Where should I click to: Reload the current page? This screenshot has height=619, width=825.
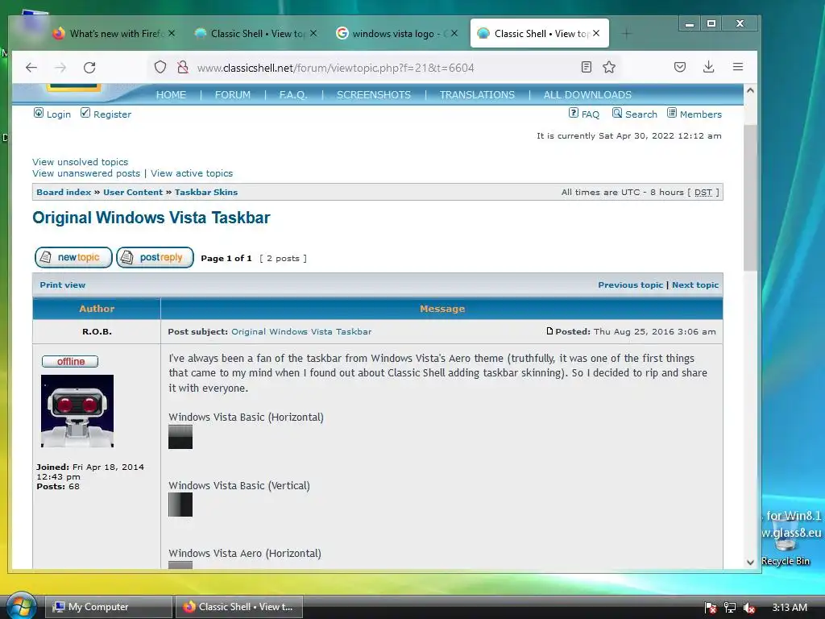pos(89,68)
